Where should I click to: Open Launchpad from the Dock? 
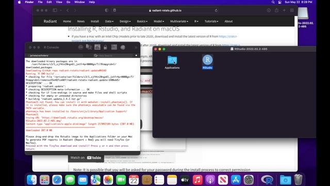tap(44, 180)
